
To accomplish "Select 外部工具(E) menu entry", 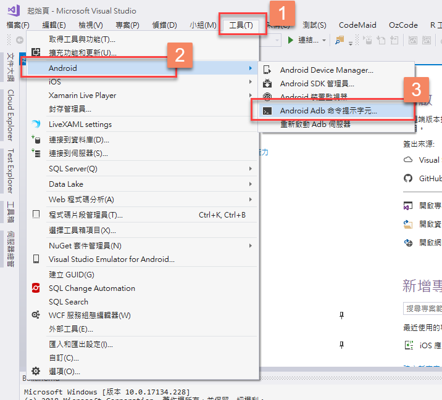I will [x=143, y=329].
